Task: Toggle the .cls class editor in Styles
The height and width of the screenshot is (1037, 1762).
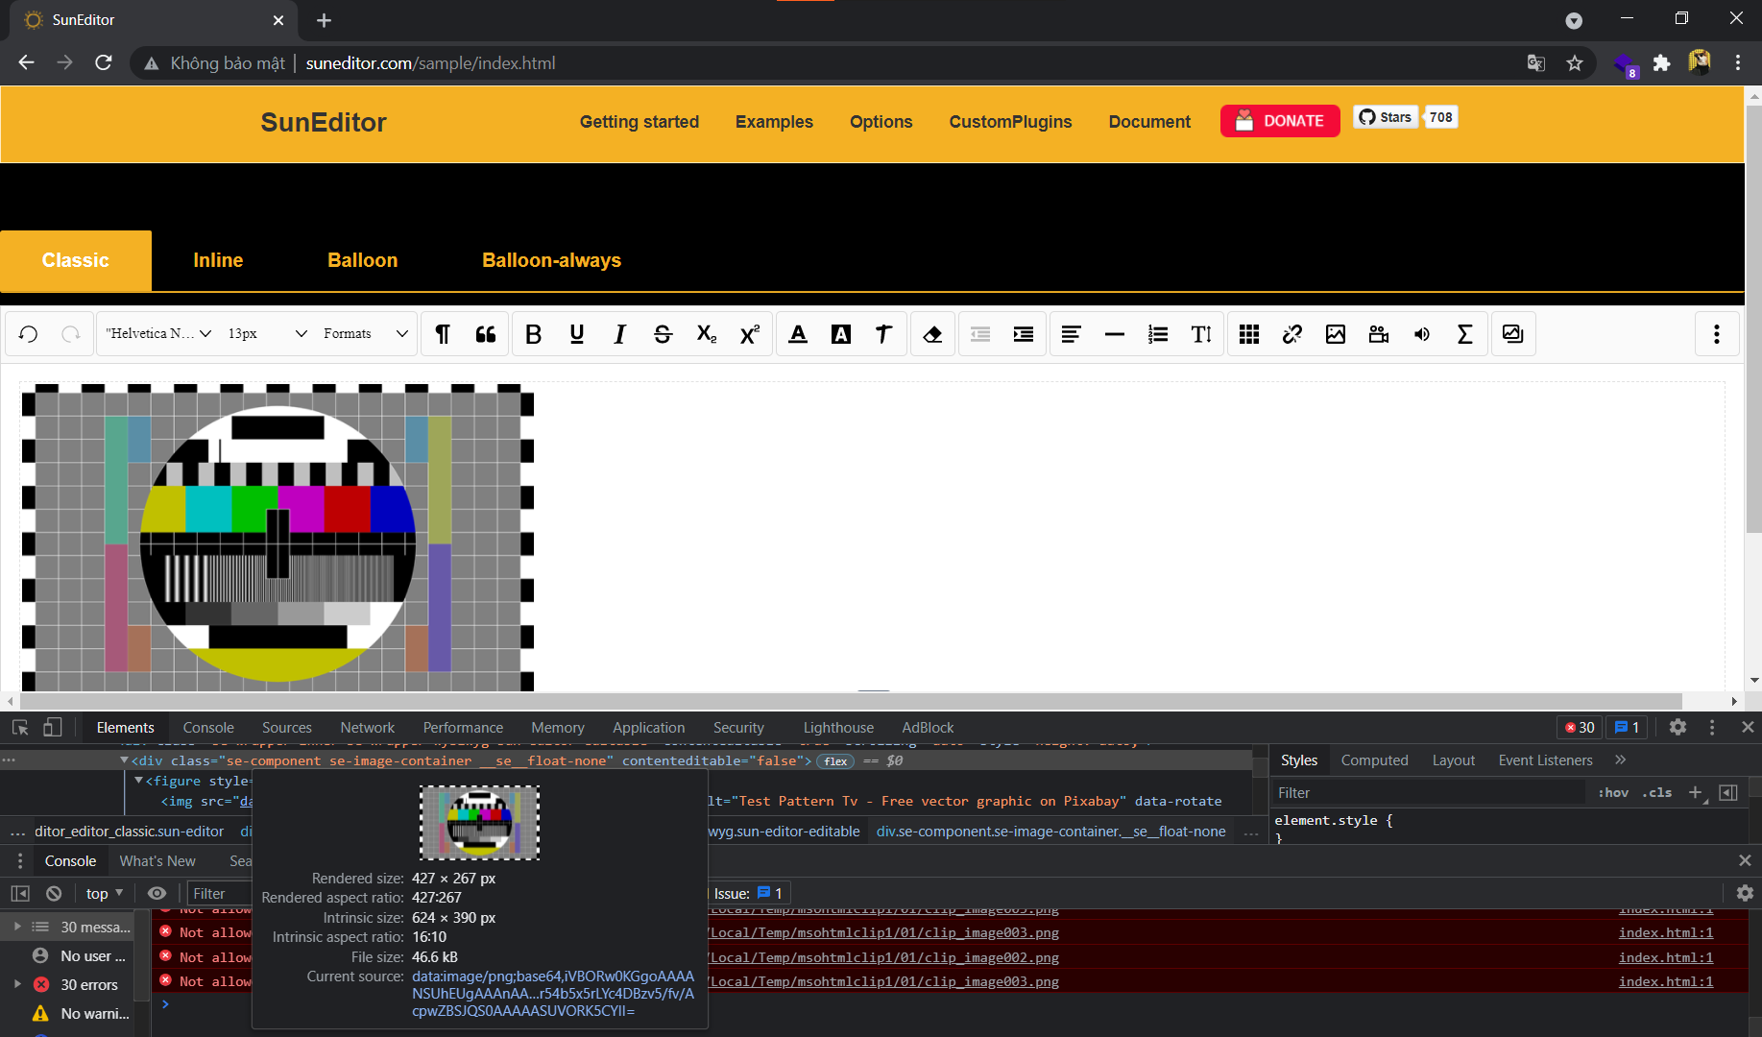Action: tap(1656, 792)
